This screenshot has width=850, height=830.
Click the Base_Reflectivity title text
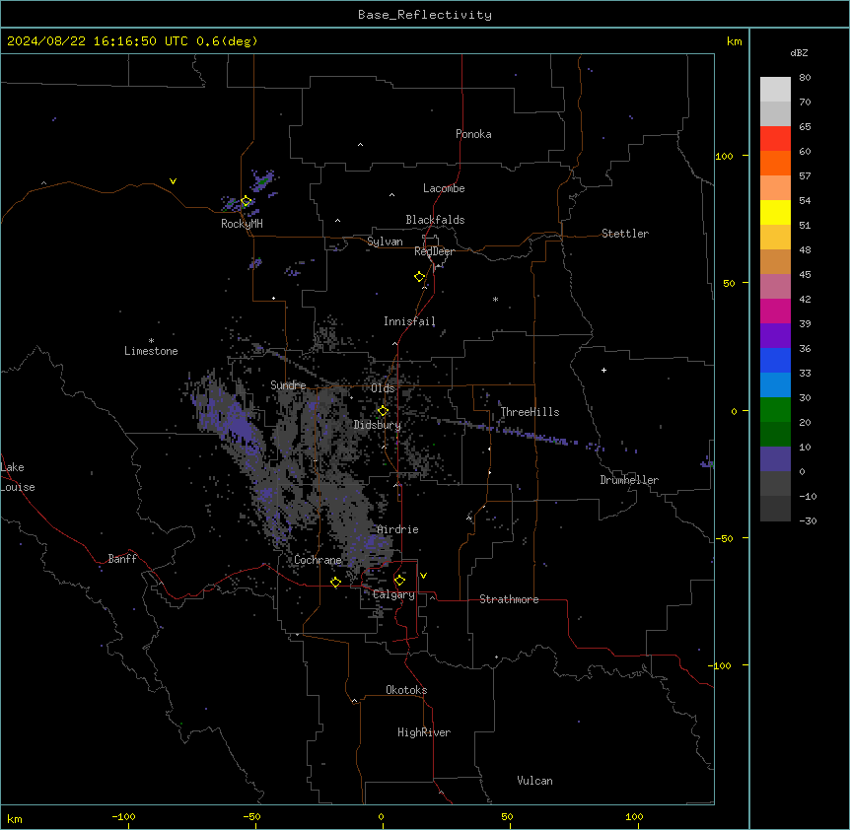[x=425, y=15]
